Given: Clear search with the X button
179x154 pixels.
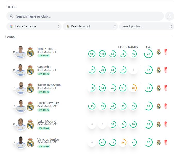Looking at the screenshot, I should pyautogui.click(x=169, y=16).
